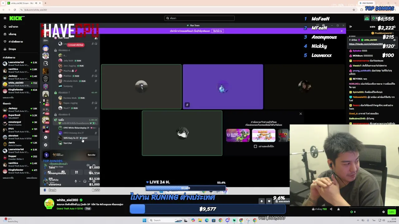Dismiss the game activity popup
This screenshot has width=399, height=224.
pos(300,114)
